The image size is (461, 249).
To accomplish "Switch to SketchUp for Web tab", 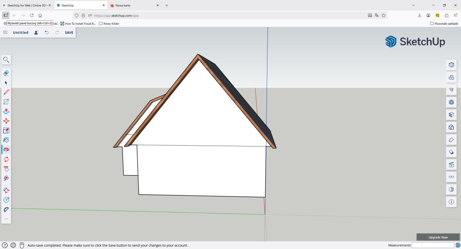I will pyautogui.click(x=26, y=5).
